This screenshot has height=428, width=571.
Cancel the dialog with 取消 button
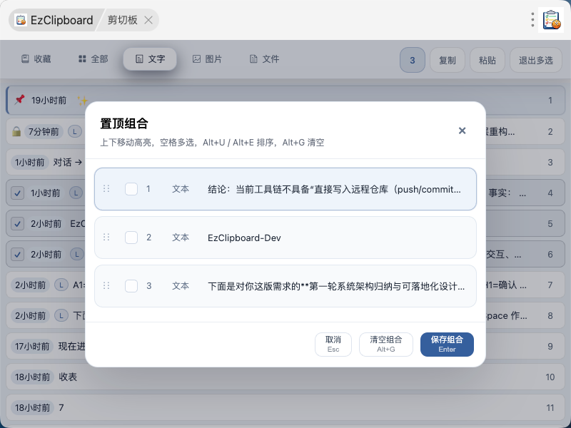333,345
